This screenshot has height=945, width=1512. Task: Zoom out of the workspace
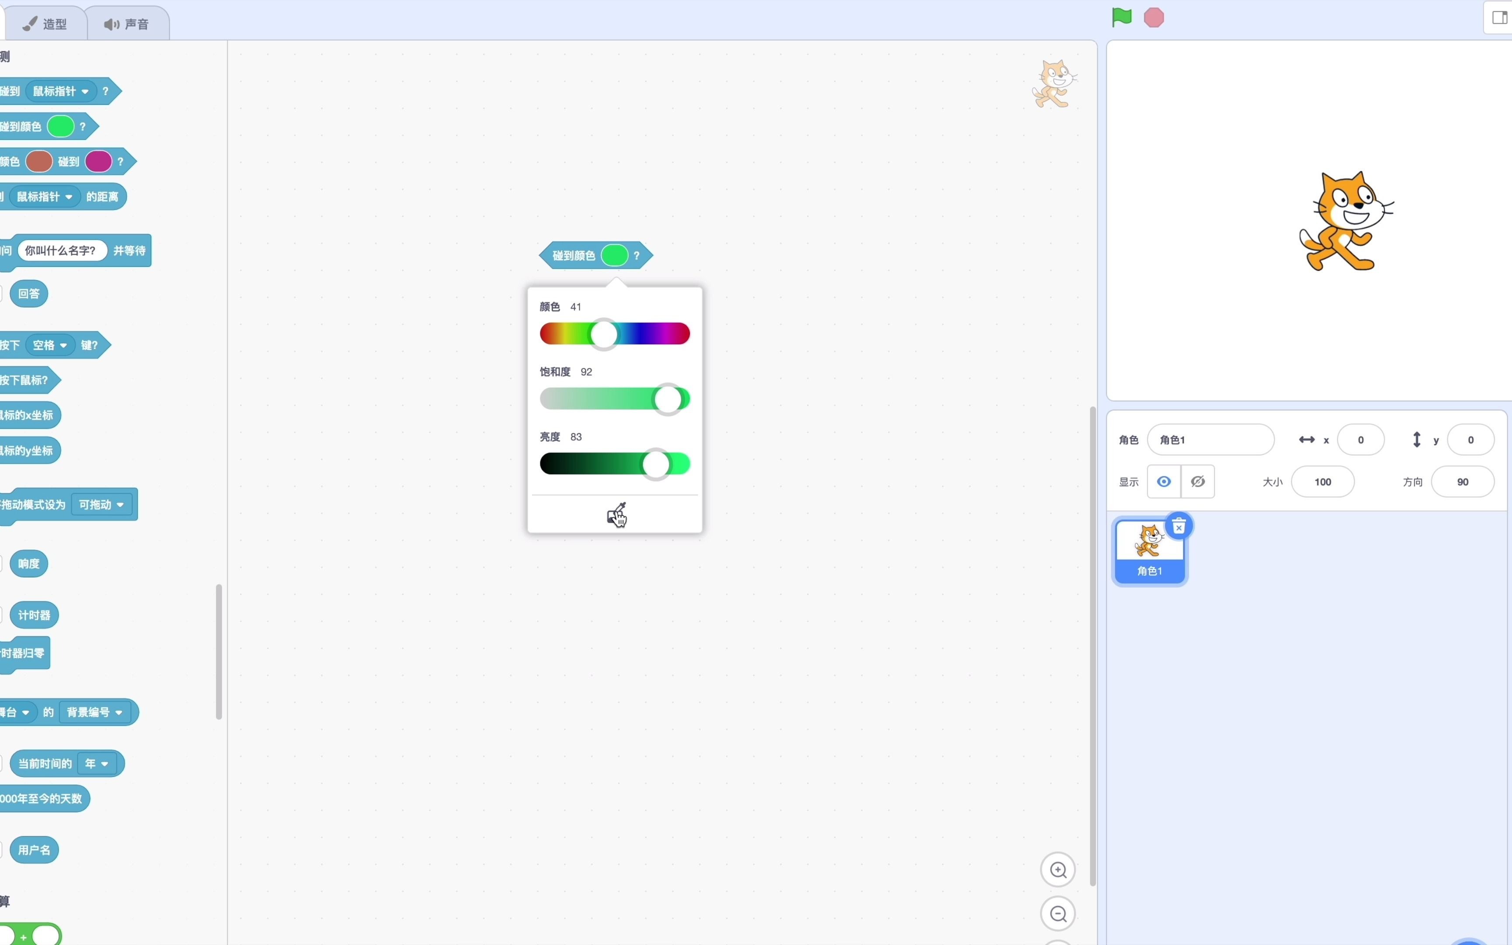pos(1058,914)
